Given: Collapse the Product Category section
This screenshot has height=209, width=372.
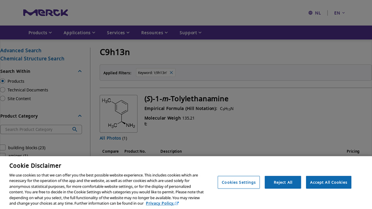Looking at the screenshot, I should [x=80, y=116].
